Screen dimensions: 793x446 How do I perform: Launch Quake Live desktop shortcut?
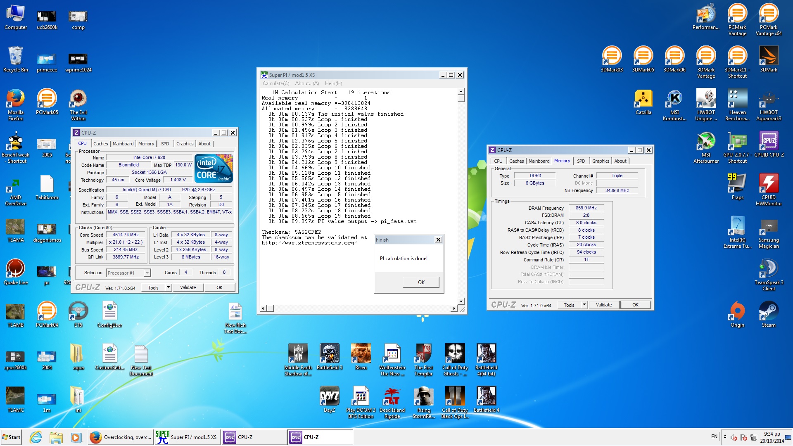pyautogui.click(x=16, y=272)
